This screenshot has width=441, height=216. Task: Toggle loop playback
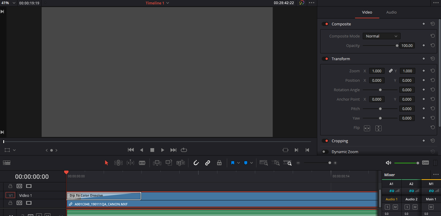coord(184,150)
